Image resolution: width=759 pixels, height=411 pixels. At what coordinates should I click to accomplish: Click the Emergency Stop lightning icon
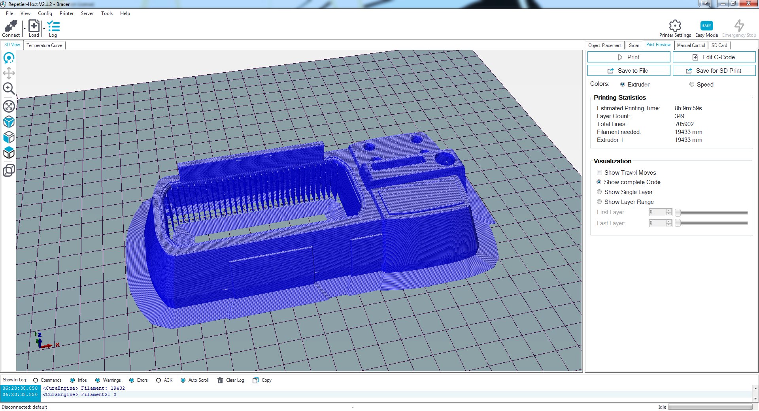[739, 26]
